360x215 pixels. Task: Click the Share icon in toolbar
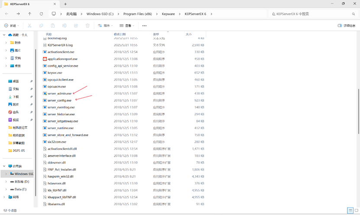tap(76, 26)
